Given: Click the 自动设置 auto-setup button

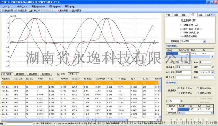Looking at the screenshot, I should tap(172, 113).
